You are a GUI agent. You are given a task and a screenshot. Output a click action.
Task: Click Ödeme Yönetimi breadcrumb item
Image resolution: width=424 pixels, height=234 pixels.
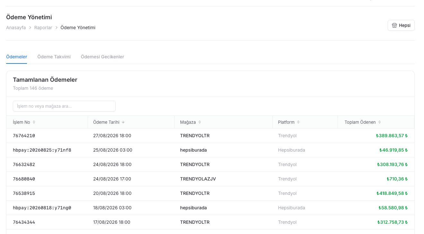pyautogui.click(x=78, y=28)
